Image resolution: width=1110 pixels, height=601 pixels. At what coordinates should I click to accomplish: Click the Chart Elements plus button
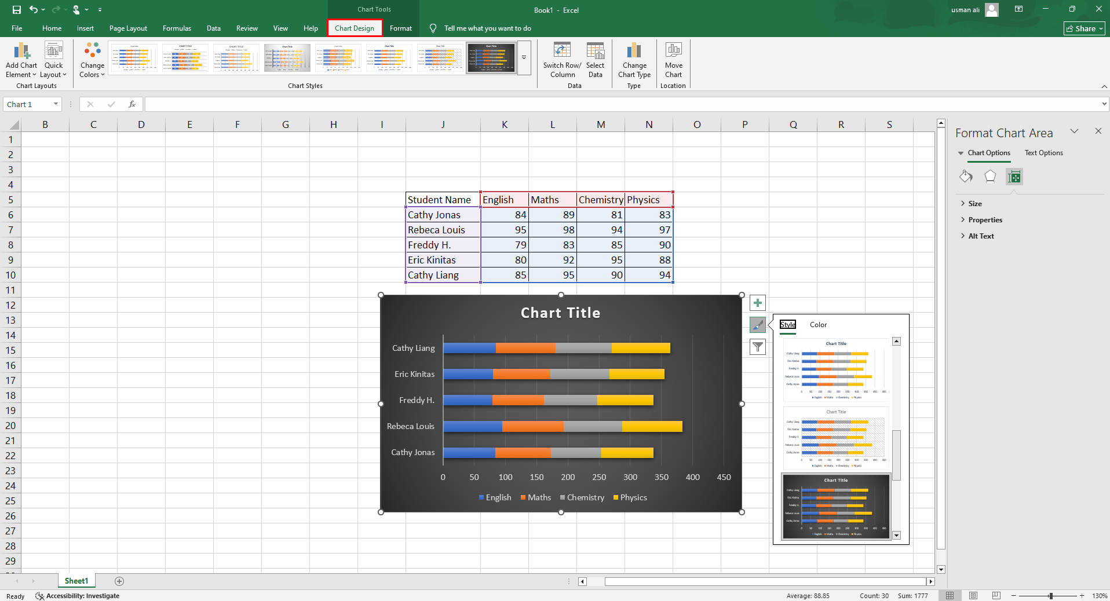[758, 303]
